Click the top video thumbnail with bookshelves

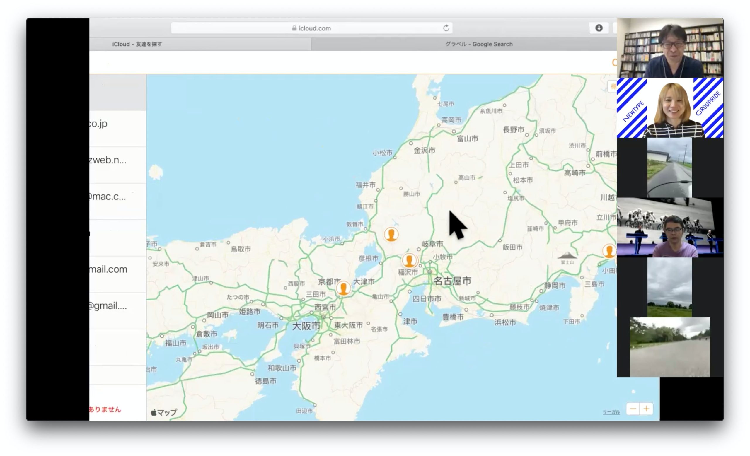(x=670, y=48)
